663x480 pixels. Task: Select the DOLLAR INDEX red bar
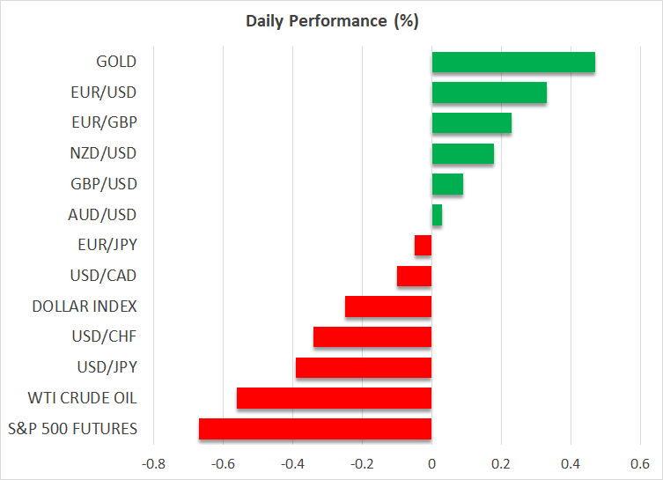click(388, 306)
